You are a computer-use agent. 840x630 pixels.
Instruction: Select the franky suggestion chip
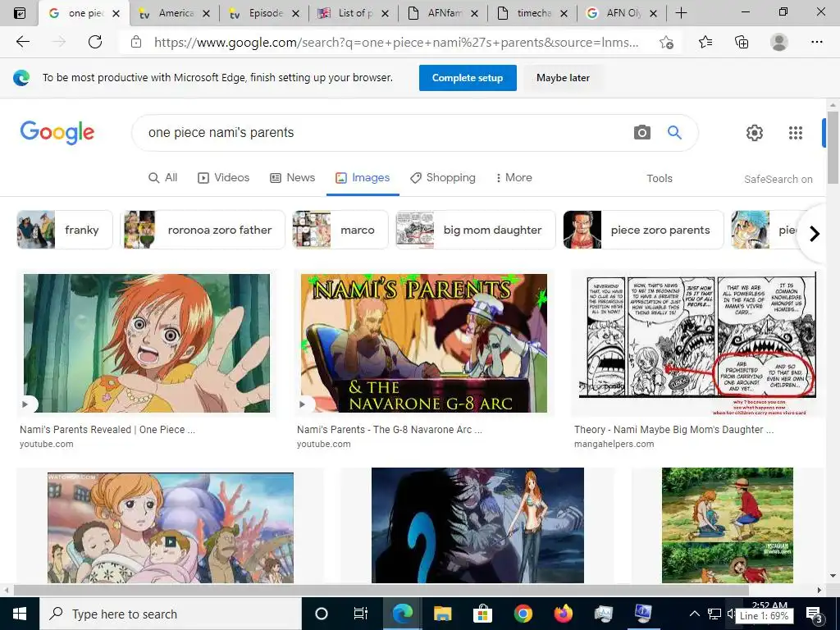[x=65, y=230]
